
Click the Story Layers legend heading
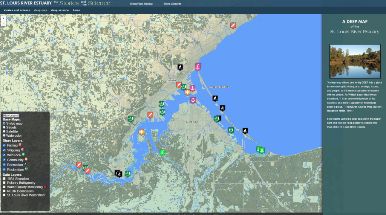coord(13,140)
